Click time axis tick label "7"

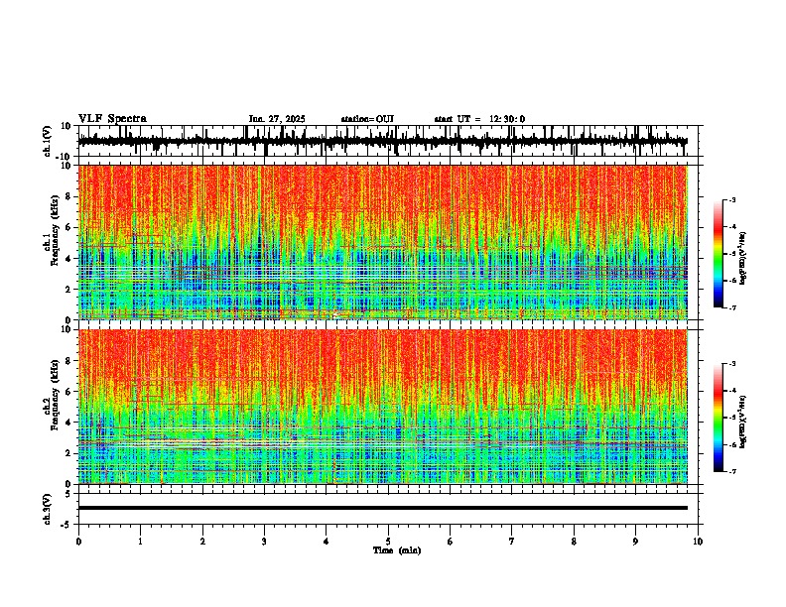(512, 542)
